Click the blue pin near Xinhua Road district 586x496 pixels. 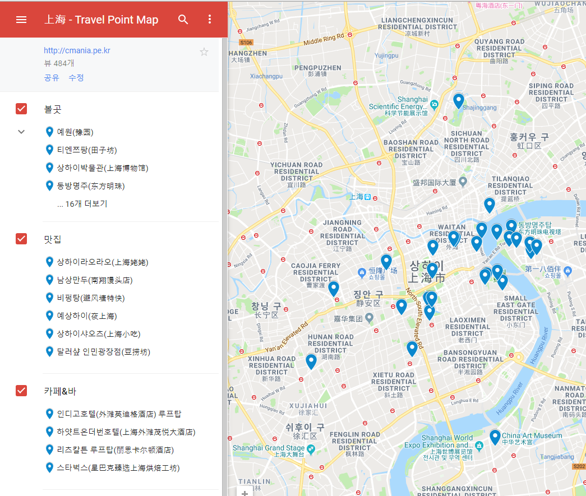(311, 361)
